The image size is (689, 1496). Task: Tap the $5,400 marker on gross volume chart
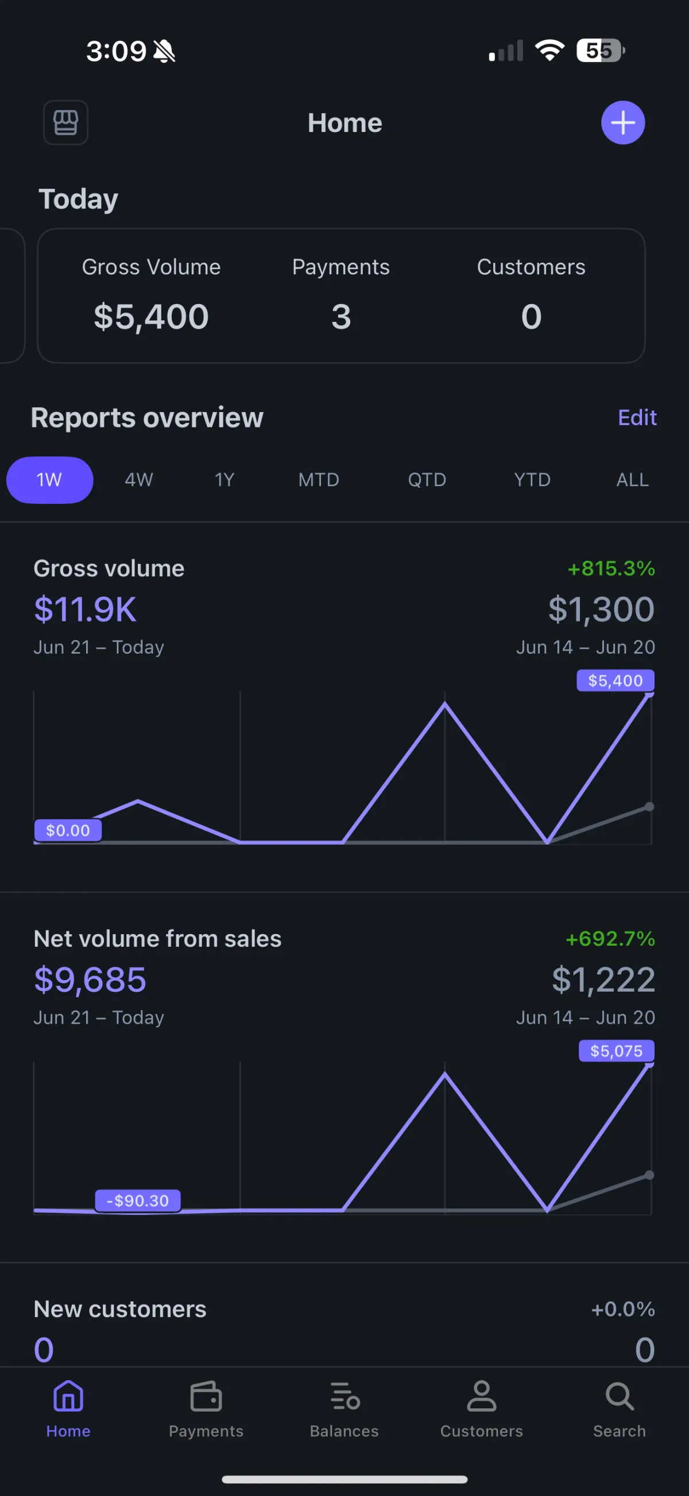pos(616,681)
